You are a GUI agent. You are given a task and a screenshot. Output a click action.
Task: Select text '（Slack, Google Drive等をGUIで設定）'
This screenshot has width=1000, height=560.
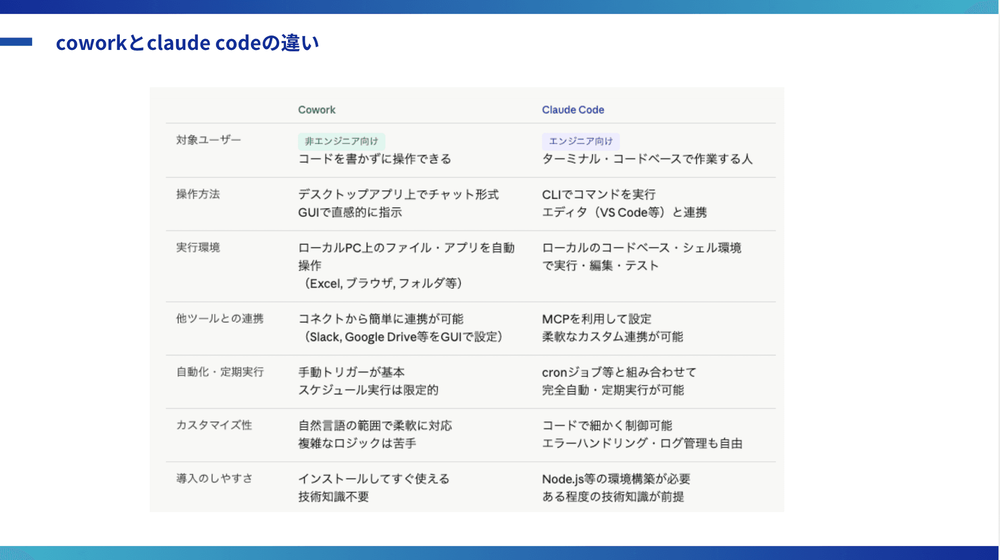(403, 337)
